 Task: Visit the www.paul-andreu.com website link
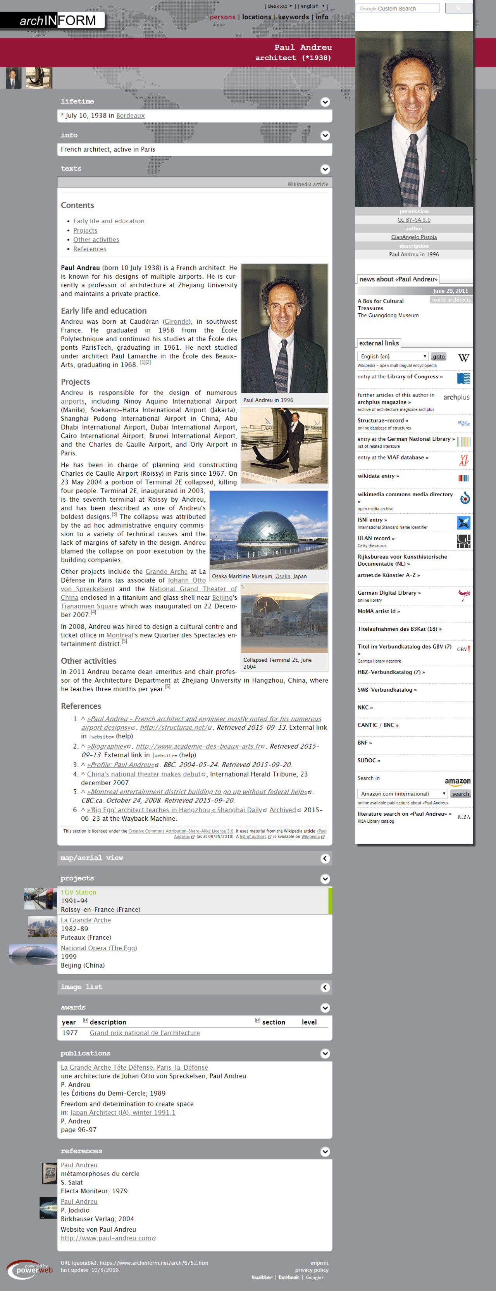tap(106, 1238)
